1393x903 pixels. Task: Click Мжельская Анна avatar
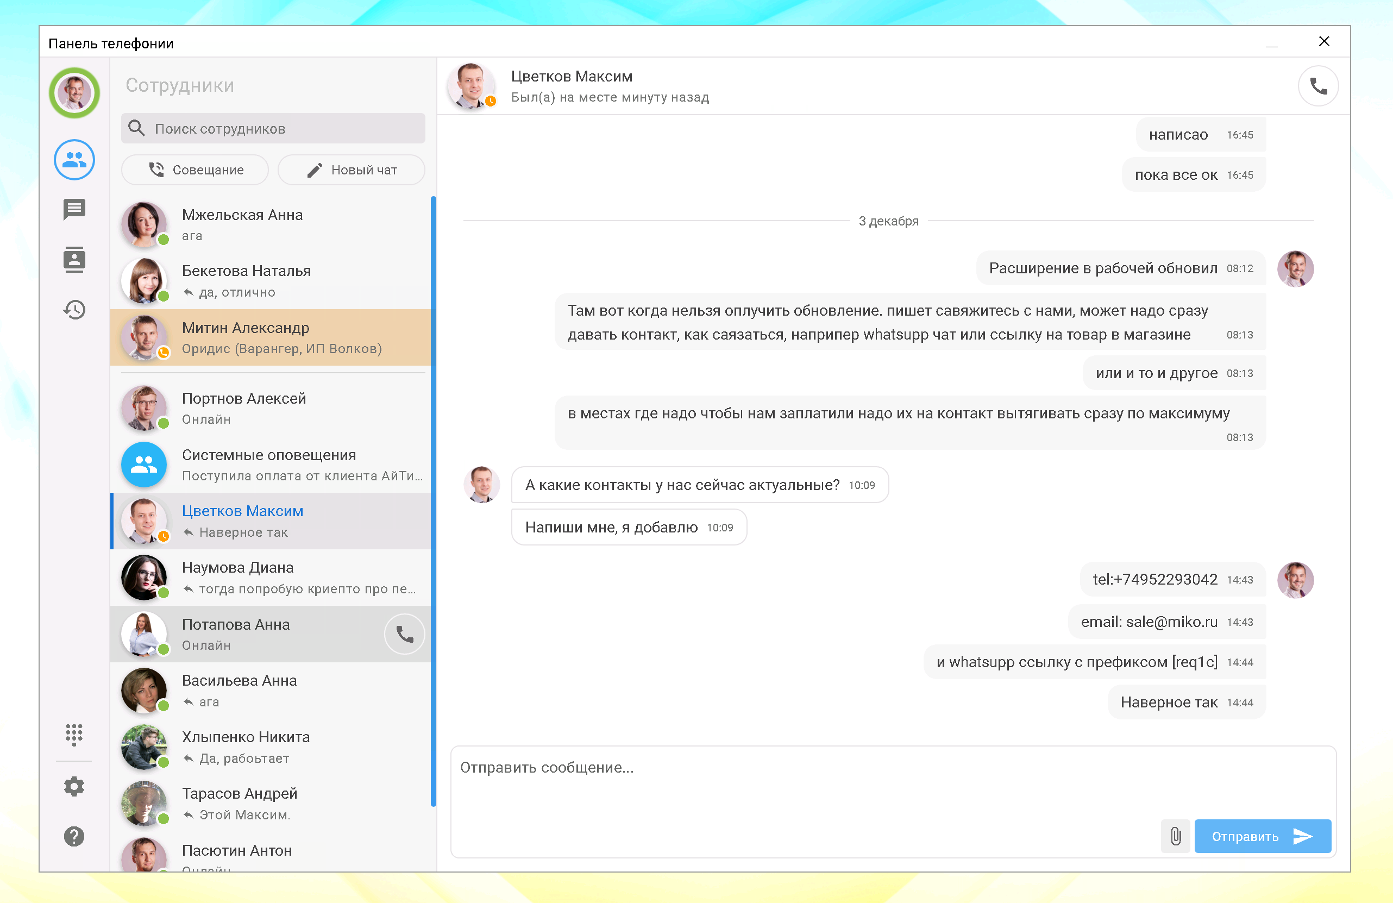tap(145, 224)
